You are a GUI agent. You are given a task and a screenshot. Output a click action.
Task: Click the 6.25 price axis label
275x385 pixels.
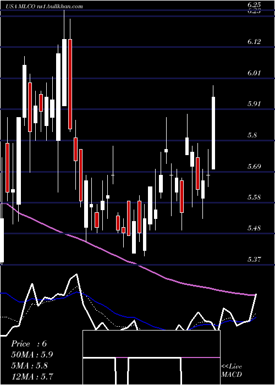click(254, 4)
